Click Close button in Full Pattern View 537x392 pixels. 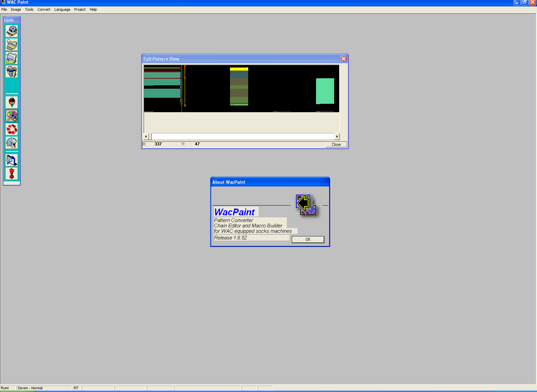tap(336, 144)
